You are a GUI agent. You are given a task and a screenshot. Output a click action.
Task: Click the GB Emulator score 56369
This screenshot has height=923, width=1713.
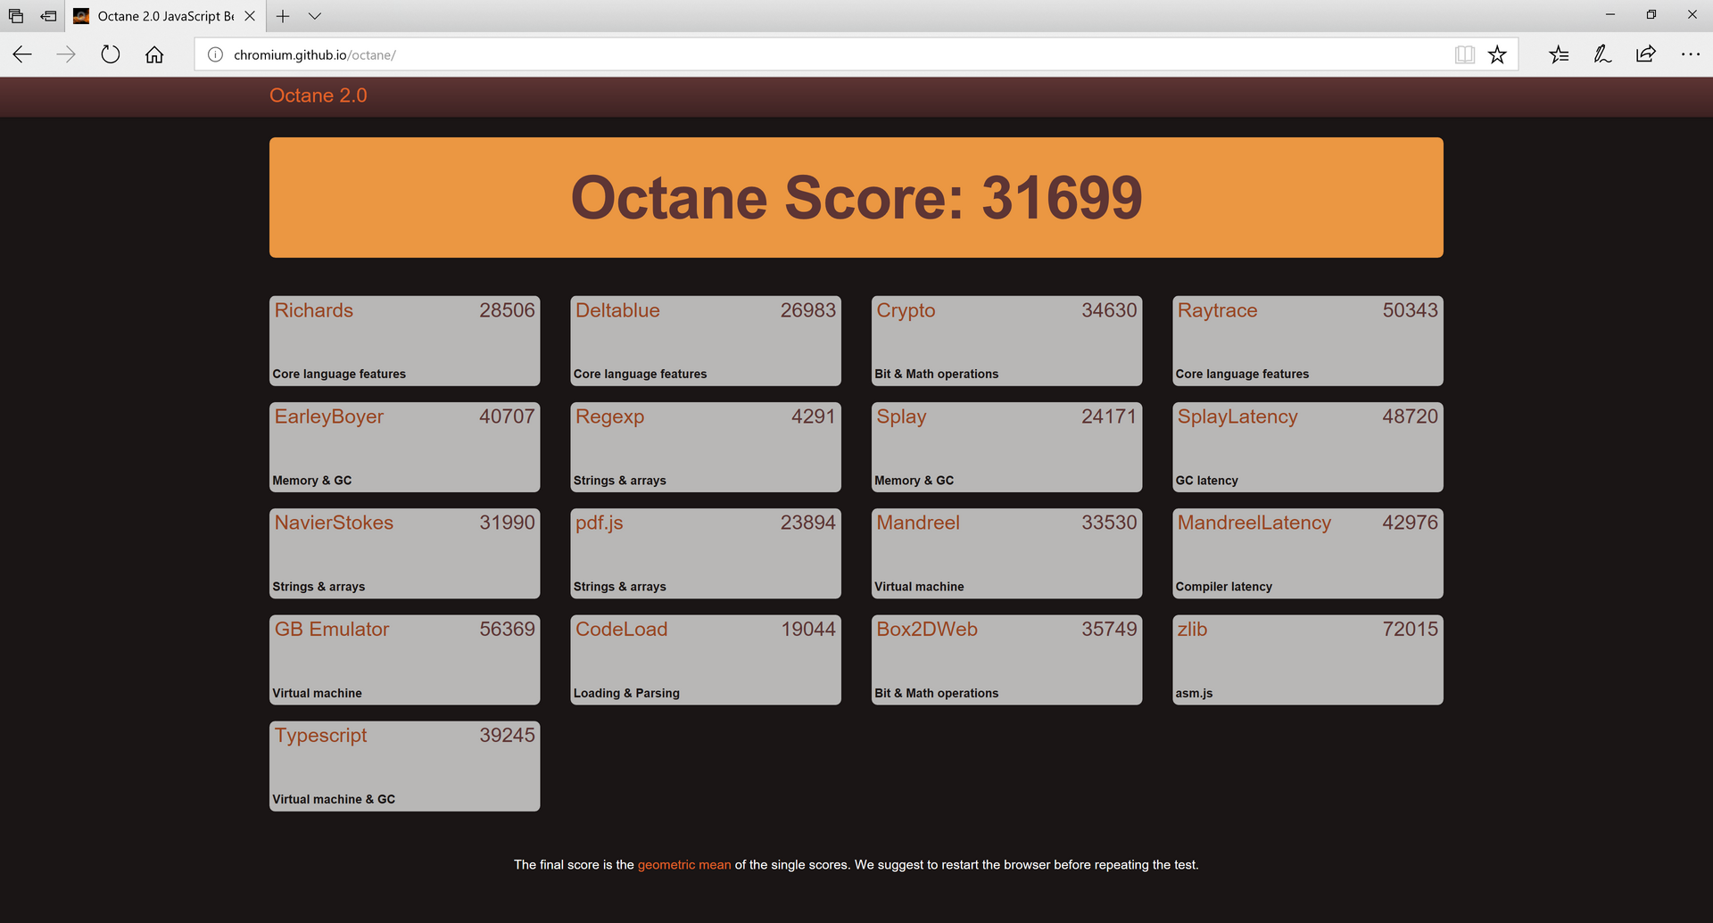coord(507,630)
